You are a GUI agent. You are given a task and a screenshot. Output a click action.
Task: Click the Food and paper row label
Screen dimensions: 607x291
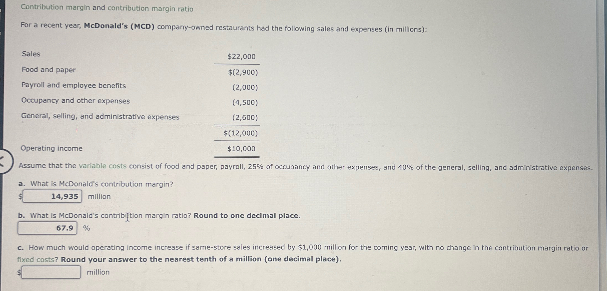(49, 69)
